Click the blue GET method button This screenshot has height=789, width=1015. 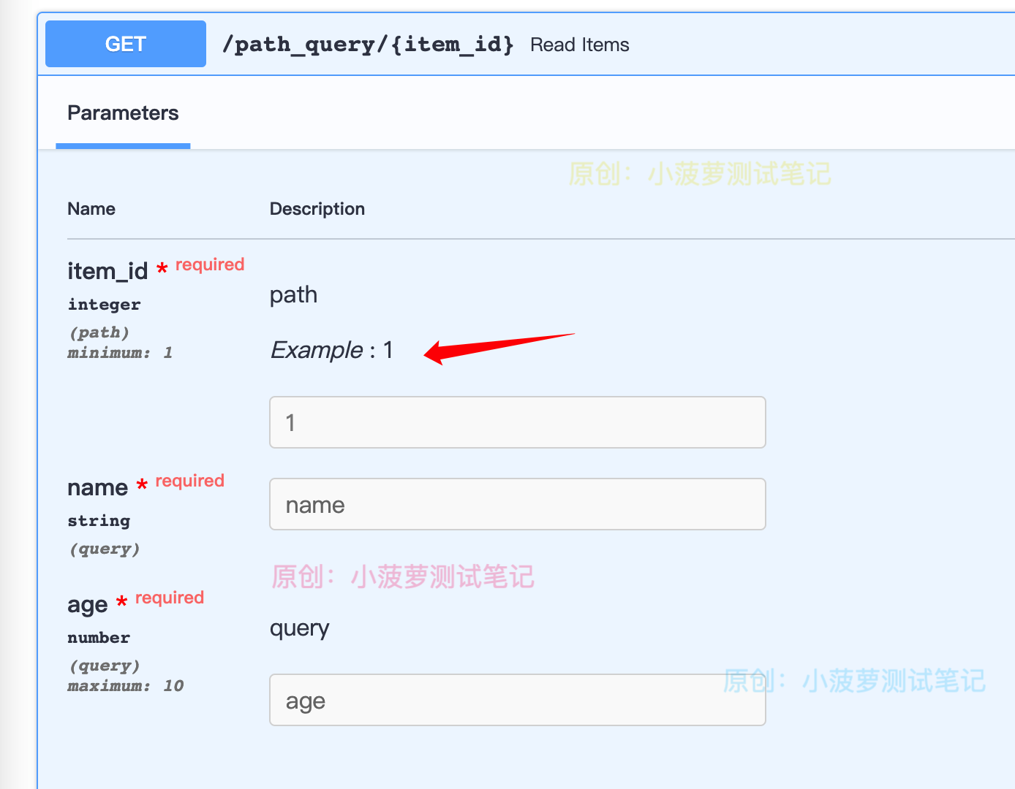coord(126,44)
